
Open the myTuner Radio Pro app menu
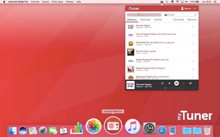point(18,2)
